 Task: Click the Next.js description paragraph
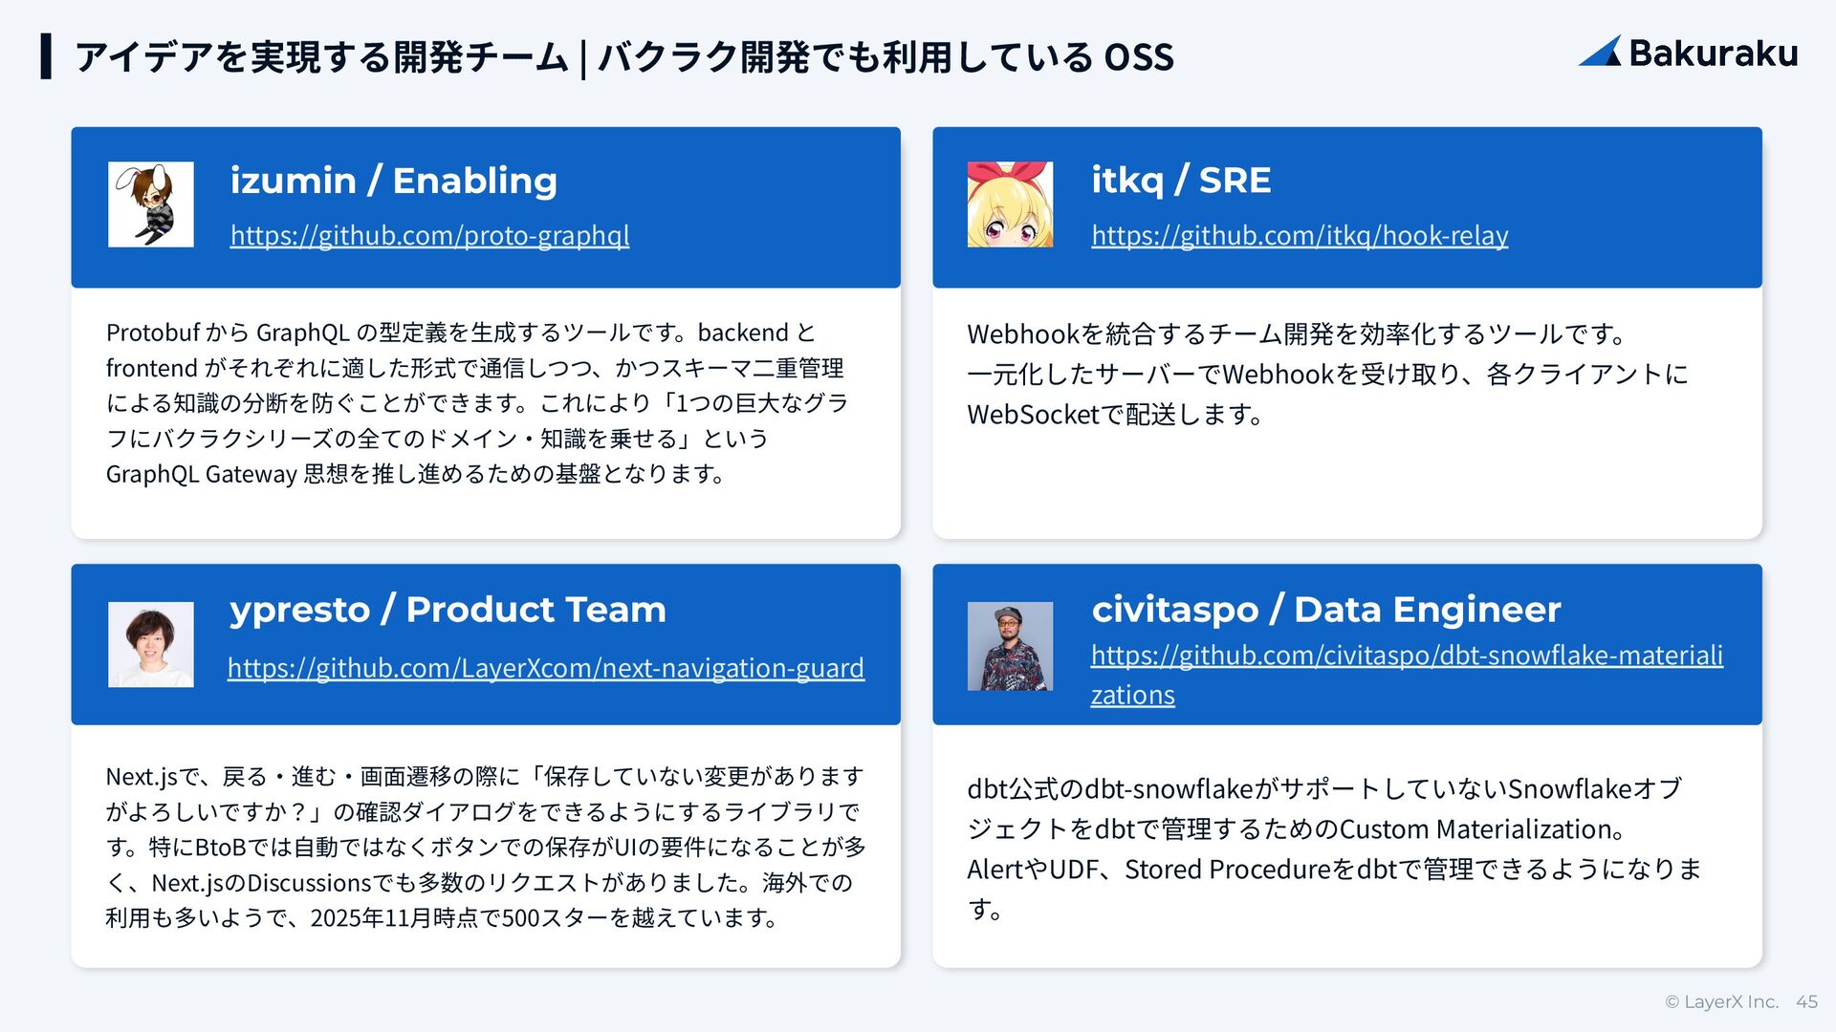coord(485,847)
